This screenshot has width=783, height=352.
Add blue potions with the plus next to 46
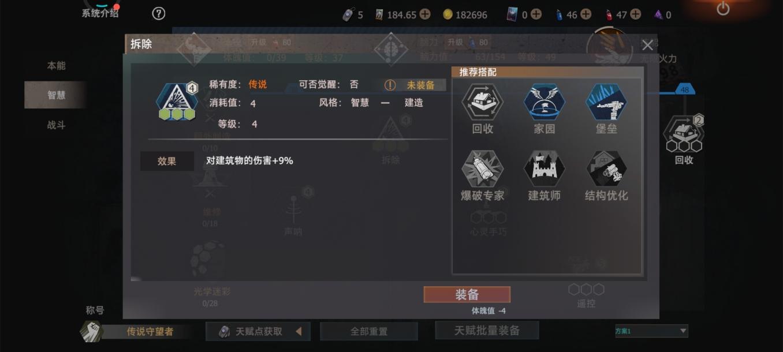pos(586,14)
